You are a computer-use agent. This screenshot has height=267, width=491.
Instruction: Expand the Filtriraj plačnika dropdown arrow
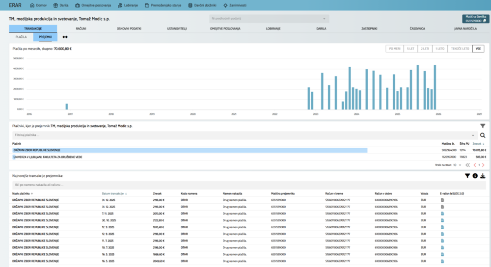(473, 135)
